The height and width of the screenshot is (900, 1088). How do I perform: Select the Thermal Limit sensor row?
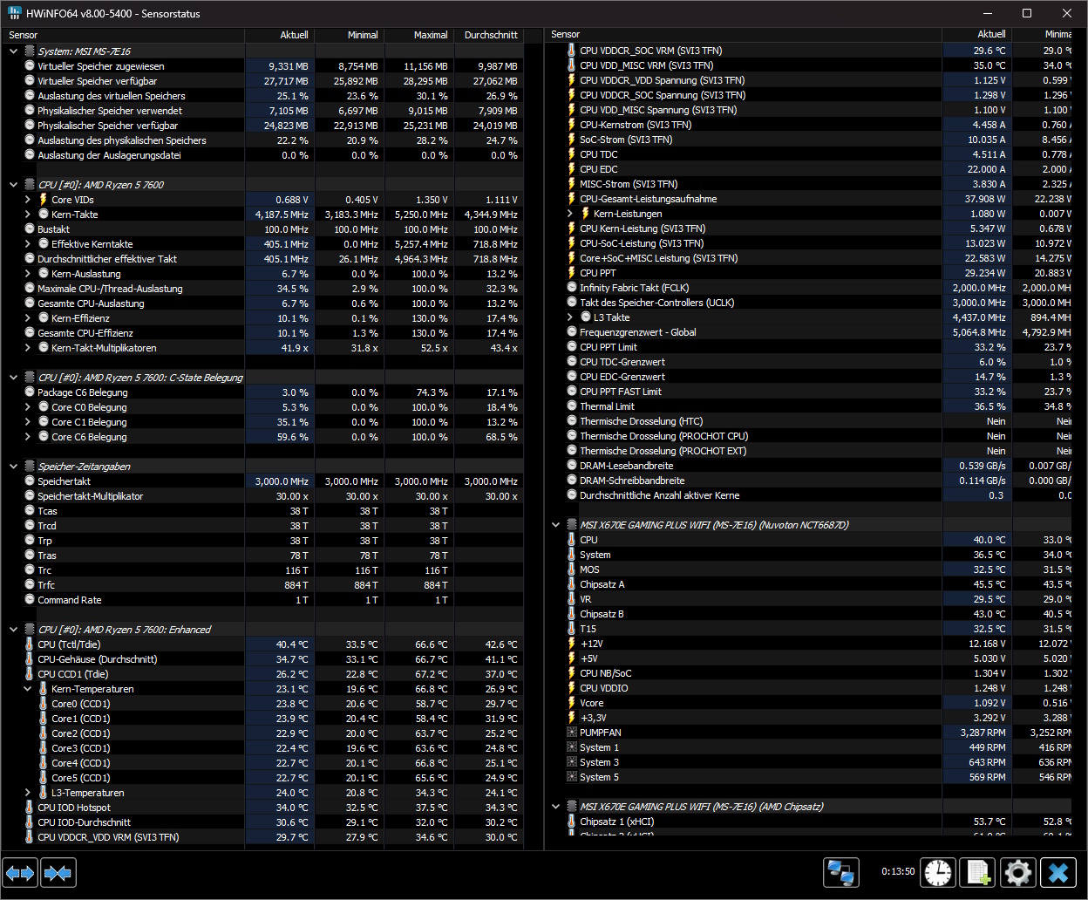[x=607, y=406]
